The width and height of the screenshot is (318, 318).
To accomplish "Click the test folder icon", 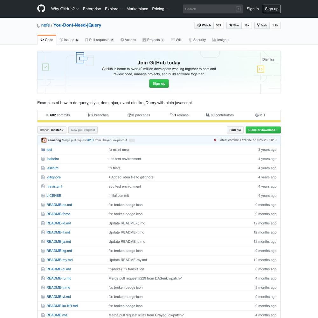I will pyautogui.click(x=43, y=149).
